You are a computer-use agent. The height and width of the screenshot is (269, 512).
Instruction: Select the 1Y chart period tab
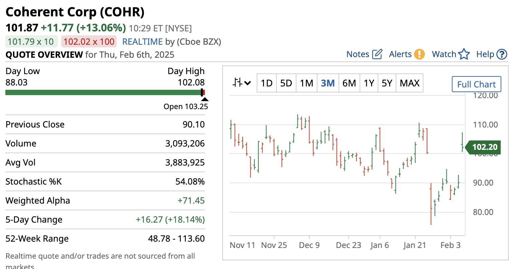point(369,83)
